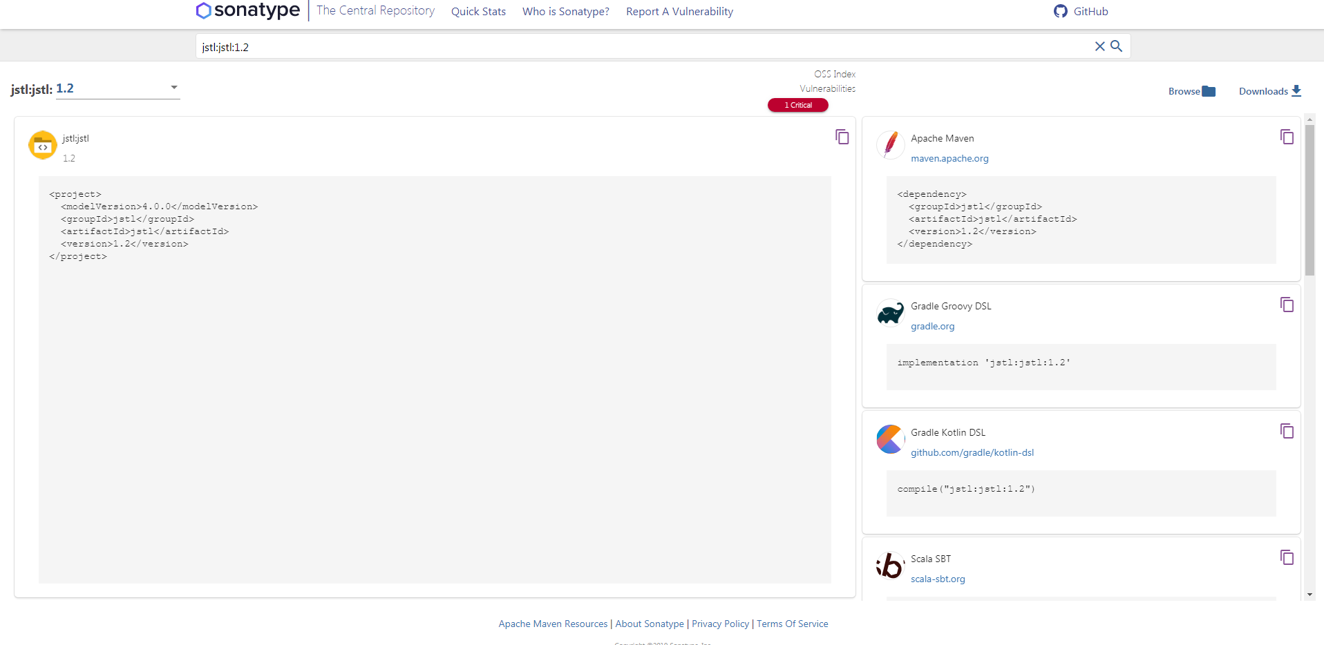Click the implementation 'jstl:jstl:1.2' code line

984,363
